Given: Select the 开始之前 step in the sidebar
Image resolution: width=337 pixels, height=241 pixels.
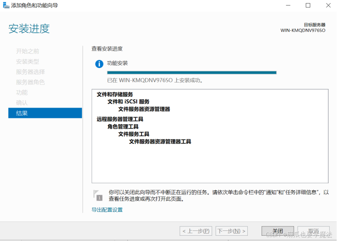Looking at the screenshot, I should (28, 51).
